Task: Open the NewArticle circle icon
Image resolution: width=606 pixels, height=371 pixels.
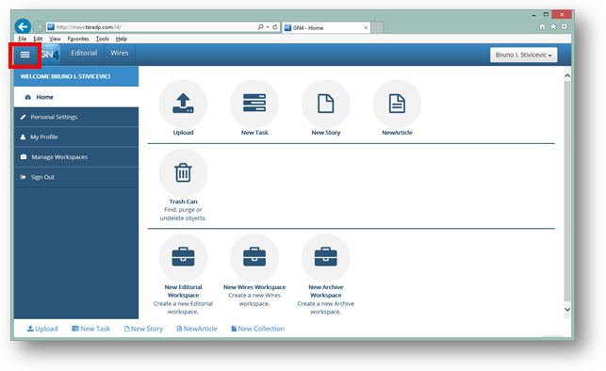Action: [x=397, y=104]
